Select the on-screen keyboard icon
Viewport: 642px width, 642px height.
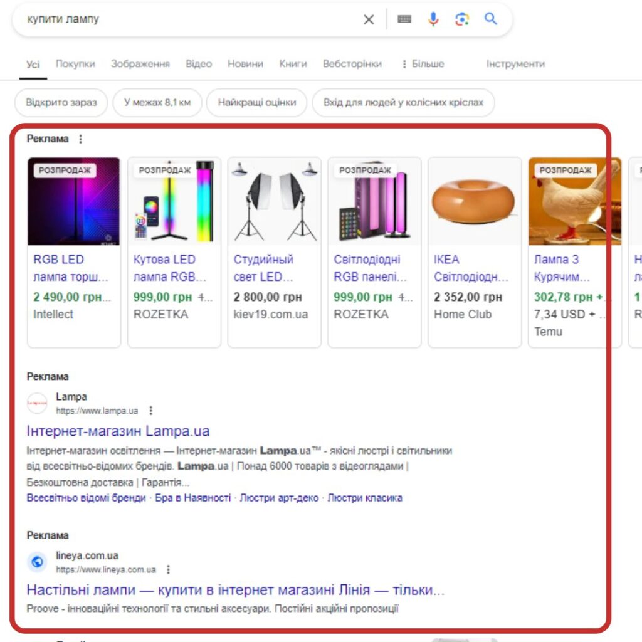point(404,19)
